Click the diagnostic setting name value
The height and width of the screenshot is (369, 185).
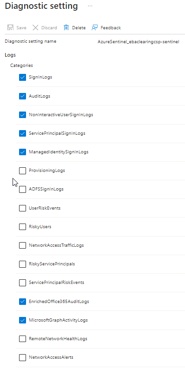(139, 42)
